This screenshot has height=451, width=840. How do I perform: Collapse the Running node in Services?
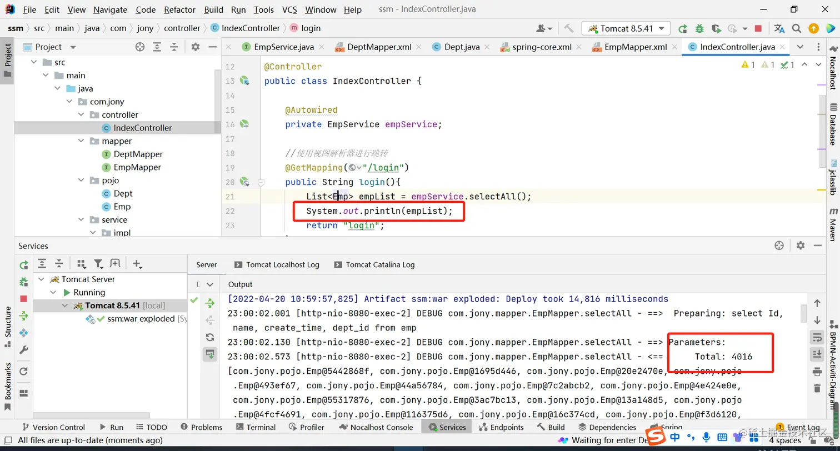pos(53,293)
